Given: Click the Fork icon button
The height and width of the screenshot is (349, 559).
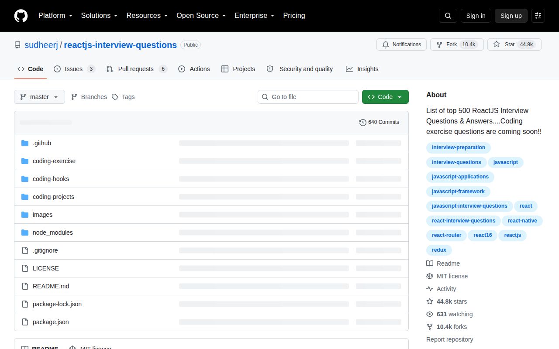Looking at the screenshot, I should [x=439, y=44].
